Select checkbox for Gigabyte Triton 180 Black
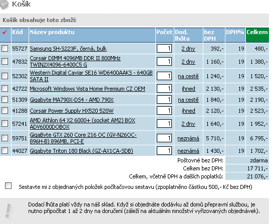 (x=5, y=151)
